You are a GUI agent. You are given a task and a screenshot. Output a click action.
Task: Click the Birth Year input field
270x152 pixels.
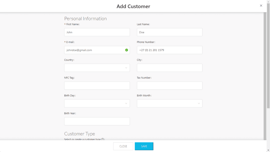[x=97, y=121]
